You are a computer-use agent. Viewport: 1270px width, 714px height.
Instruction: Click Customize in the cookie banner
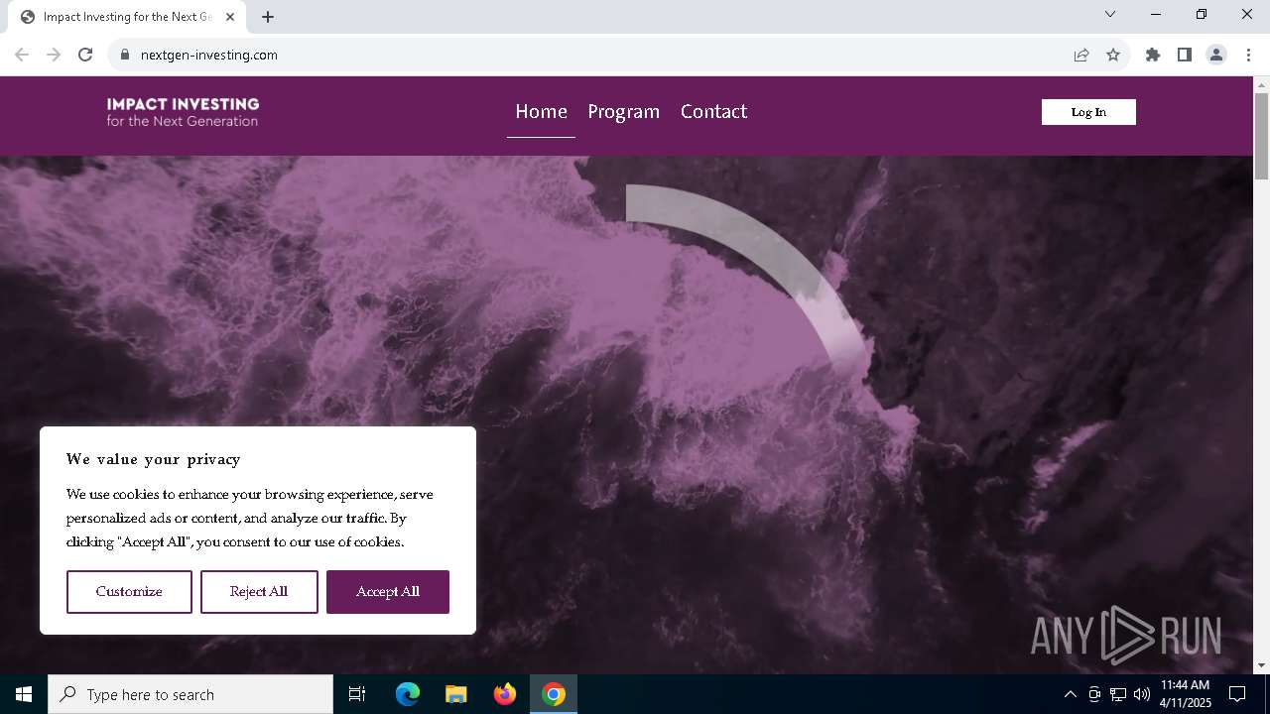pyautogui.click(x=129, y=592)
